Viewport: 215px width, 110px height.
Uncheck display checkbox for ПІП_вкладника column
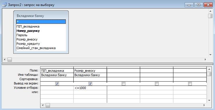click(x=57, y=84)
